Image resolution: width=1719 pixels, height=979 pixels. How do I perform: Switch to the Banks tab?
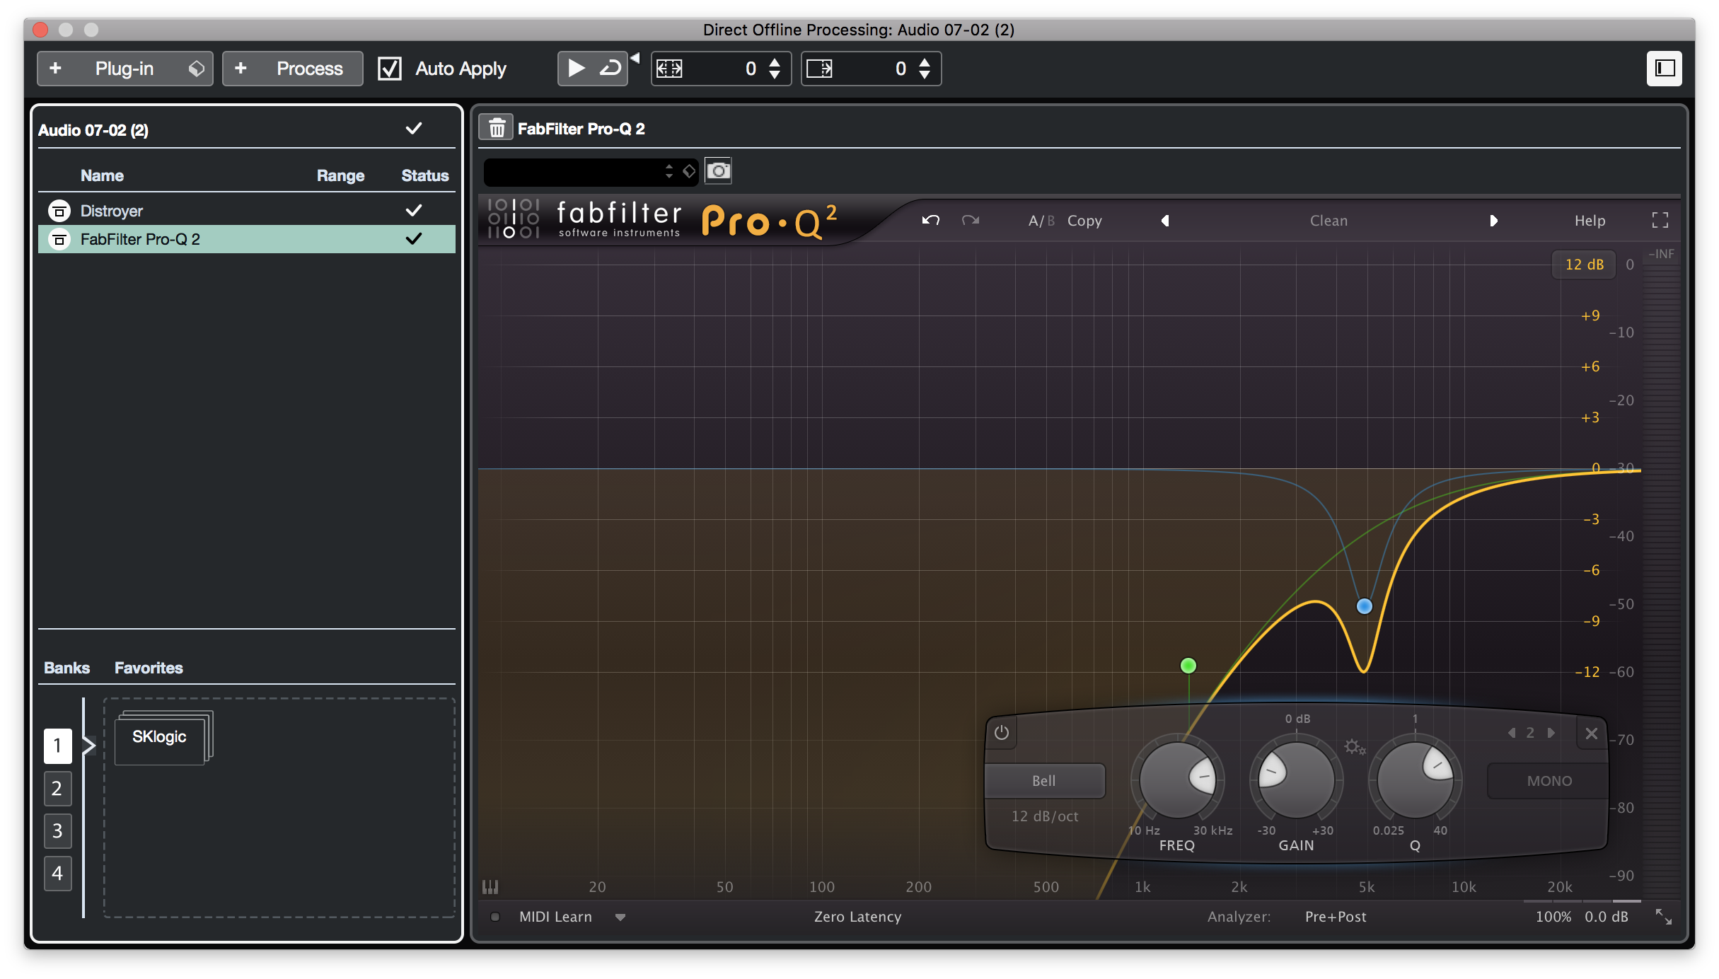(x=66, y=668)
